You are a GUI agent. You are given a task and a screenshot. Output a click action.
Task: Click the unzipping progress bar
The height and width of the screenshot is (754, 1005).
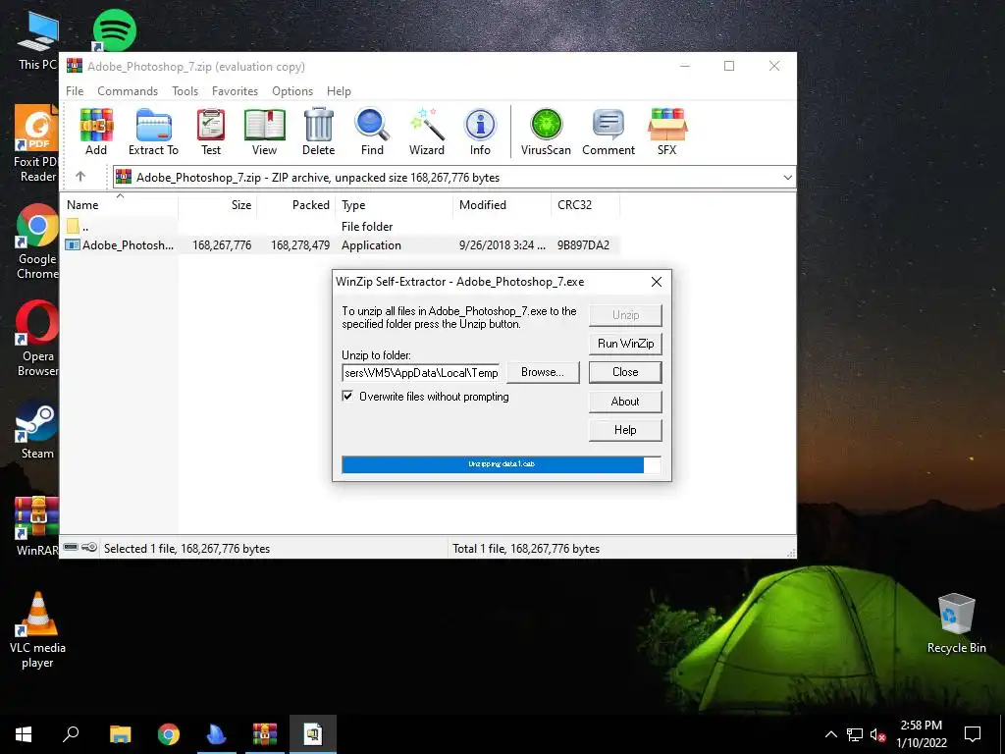tap(502, 463)
